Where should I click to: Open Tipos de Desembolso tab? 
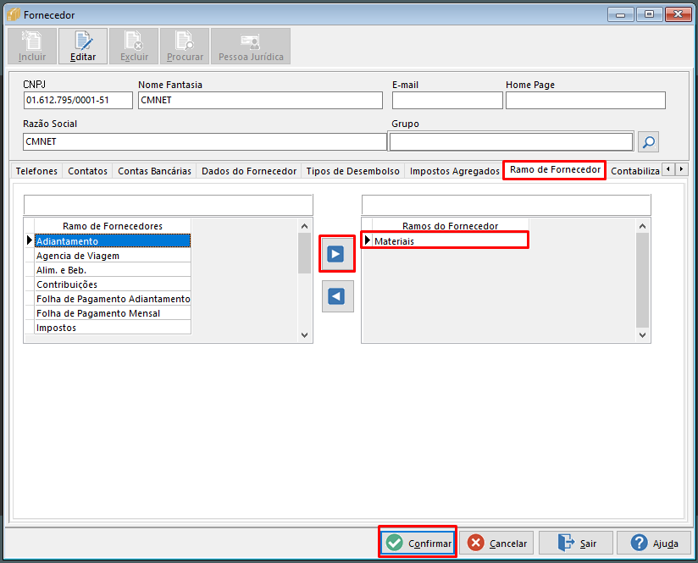(352, 171)
